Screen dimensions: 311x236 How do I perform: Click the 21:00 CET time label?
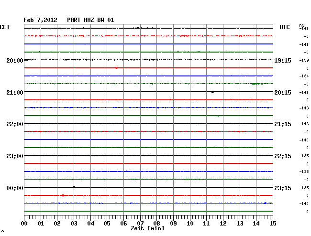pyautogui.click(x=14, y=92)
